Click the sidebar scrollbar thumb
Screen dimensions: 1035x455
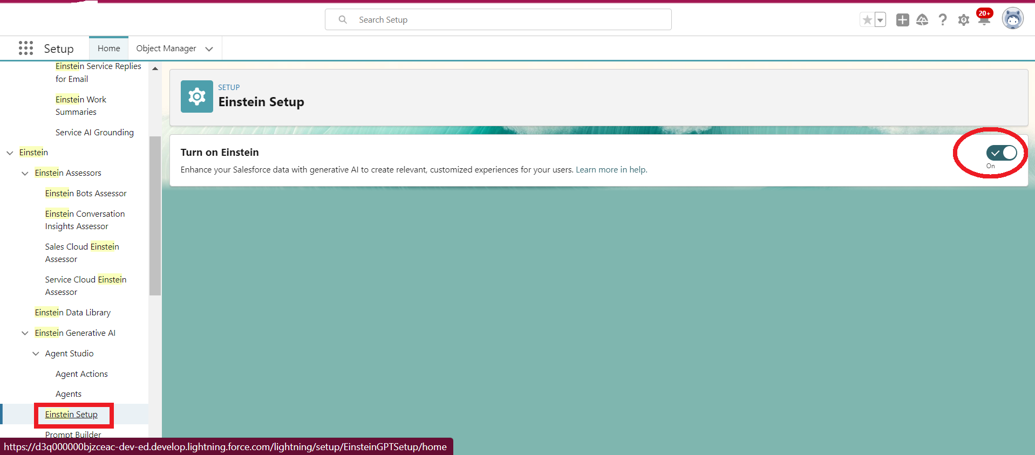155,216
